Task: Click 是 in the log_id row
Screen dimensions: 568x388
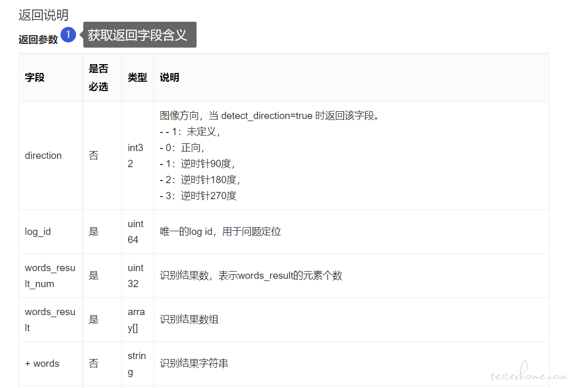Action: point(94,231)
